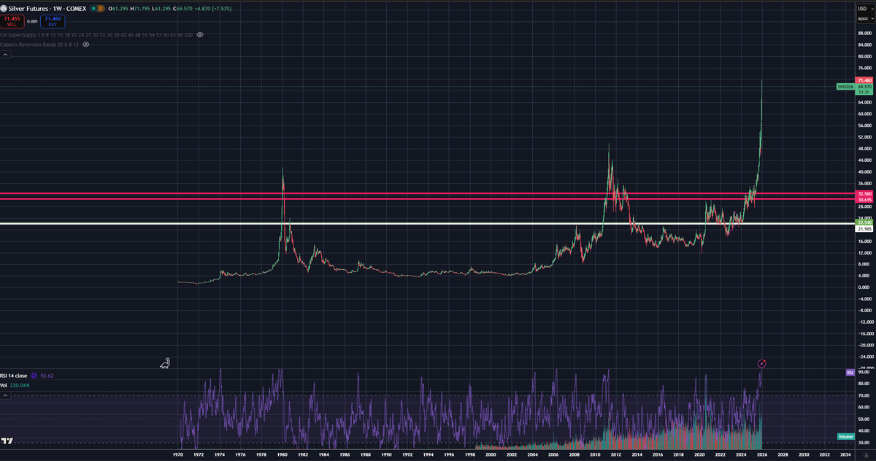Viewport: 876px width, 461px height.
Task: Open the USD currency dropdown
Action: point(865,9)
